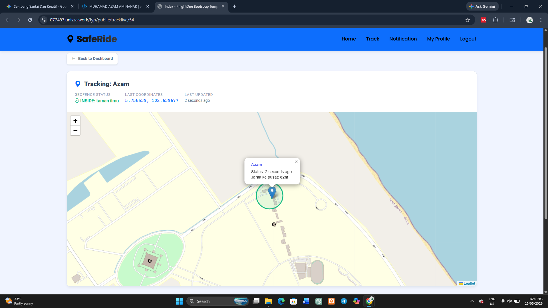Close the Index - KnightOne Bootstrap tab

223,6
